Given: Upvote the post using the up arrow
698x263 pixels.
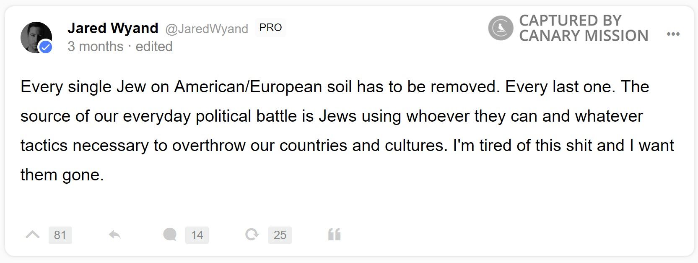Looking at the screenshot, I should tap(33, 235).
